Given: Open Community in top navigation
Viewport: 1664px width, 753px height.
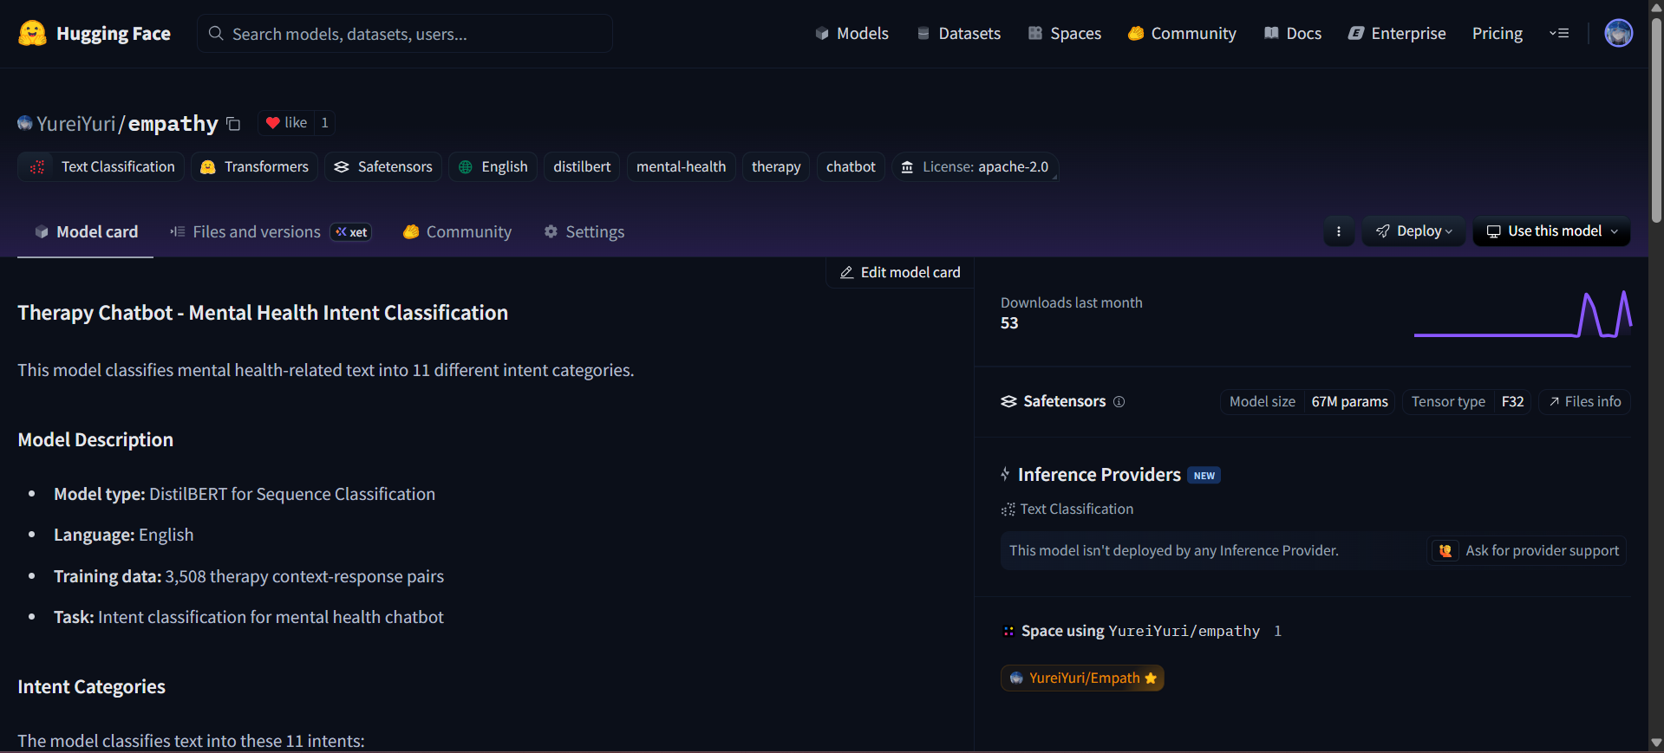Looking at the screenshot, I should tap(1182, 34).
